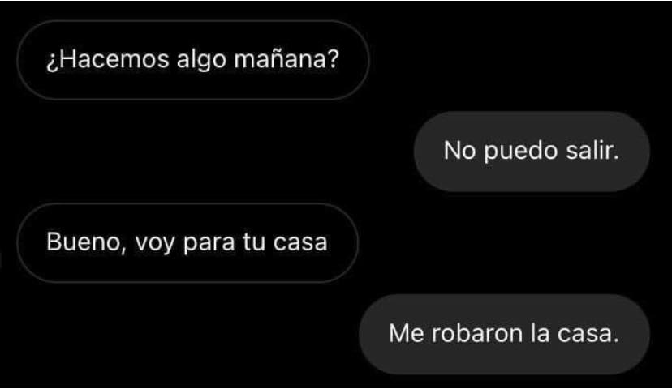Image resolution: width=672 pixels, height=389 pixels.
Task: Click the word 'Bueno,' in third message
Action: (87, 242)
